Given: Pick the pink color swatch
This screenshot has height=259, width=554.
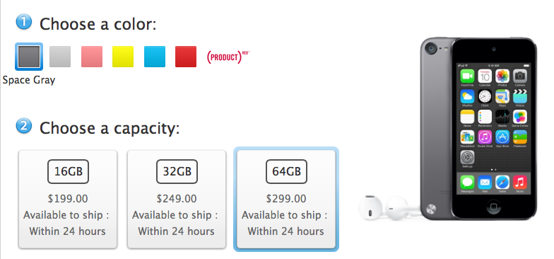Looking at the screenshot, I should click(x=92, y=57).
